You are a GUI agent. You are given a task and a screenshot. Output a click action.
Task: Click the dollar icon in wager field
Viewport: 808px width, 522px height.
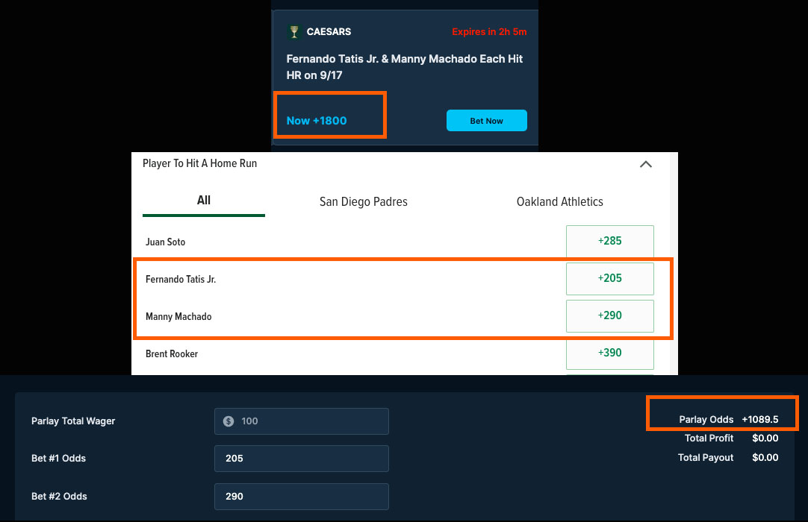(229, 421)
